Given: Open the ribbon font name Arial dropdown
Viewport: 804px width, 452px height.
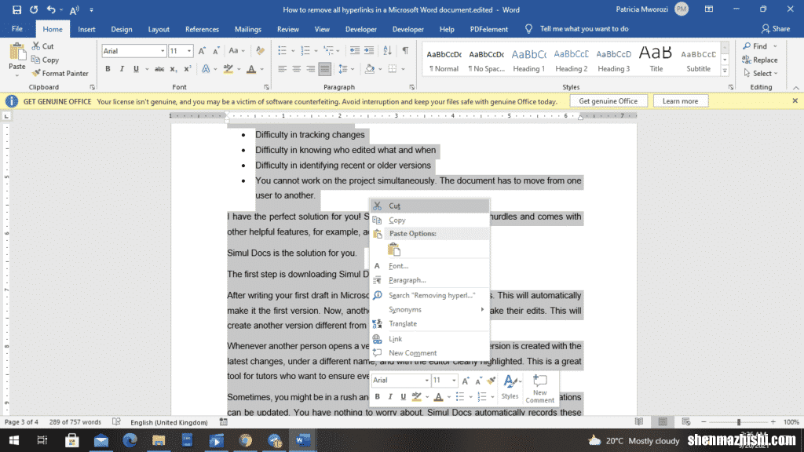Looking at the screenshot, I should tap(163, 51).
